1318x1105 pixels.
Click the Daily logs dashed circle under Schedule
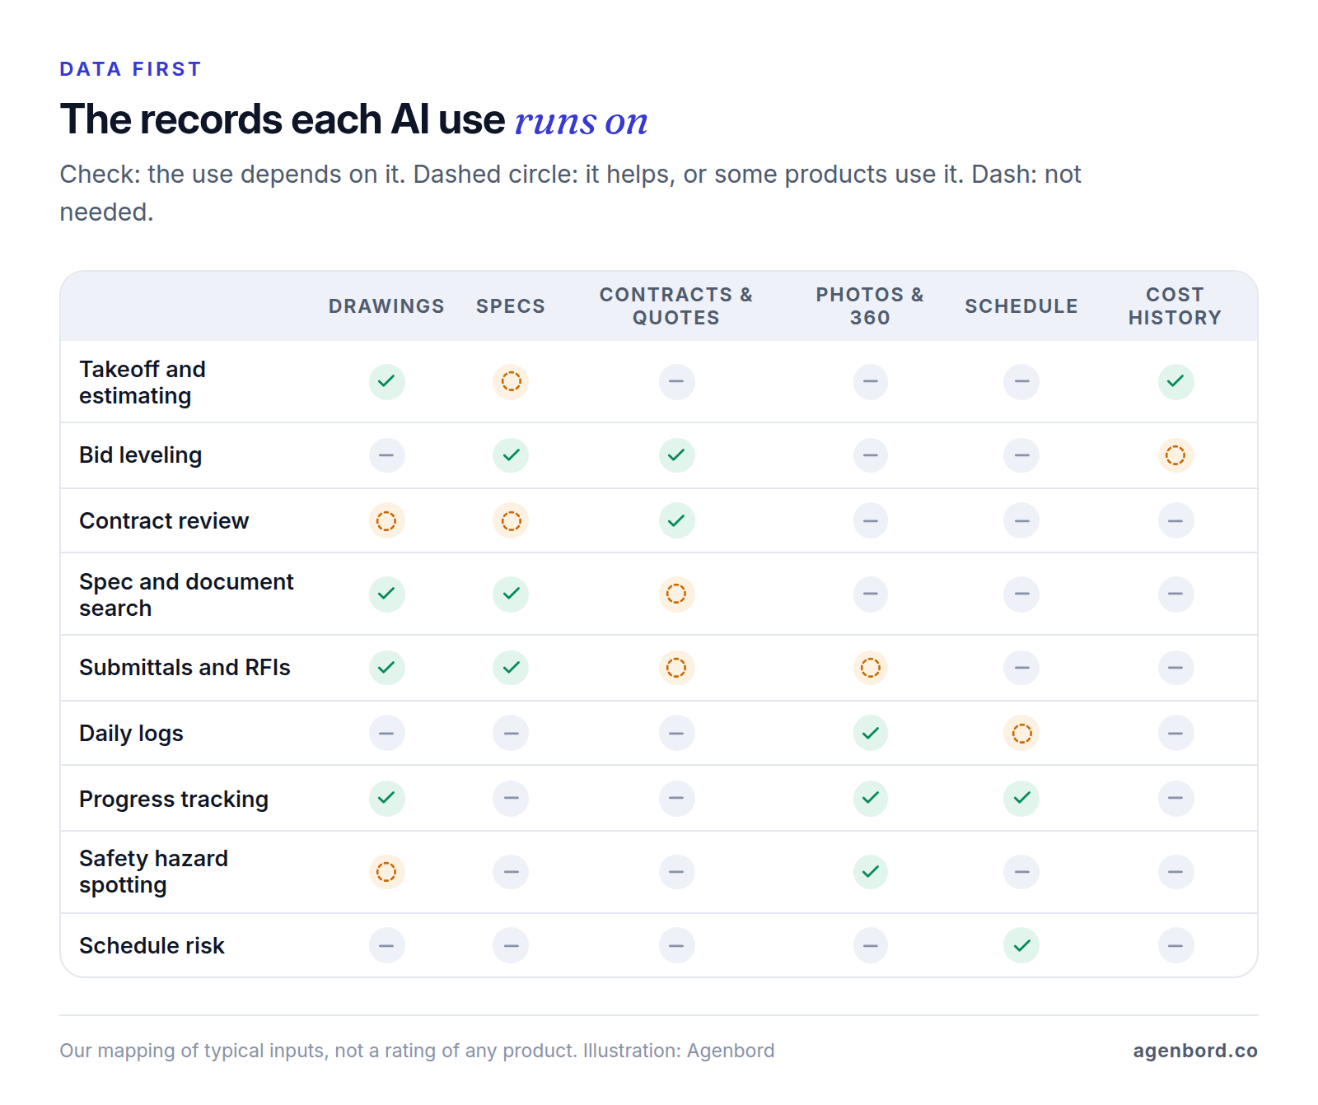(1021, 733)
